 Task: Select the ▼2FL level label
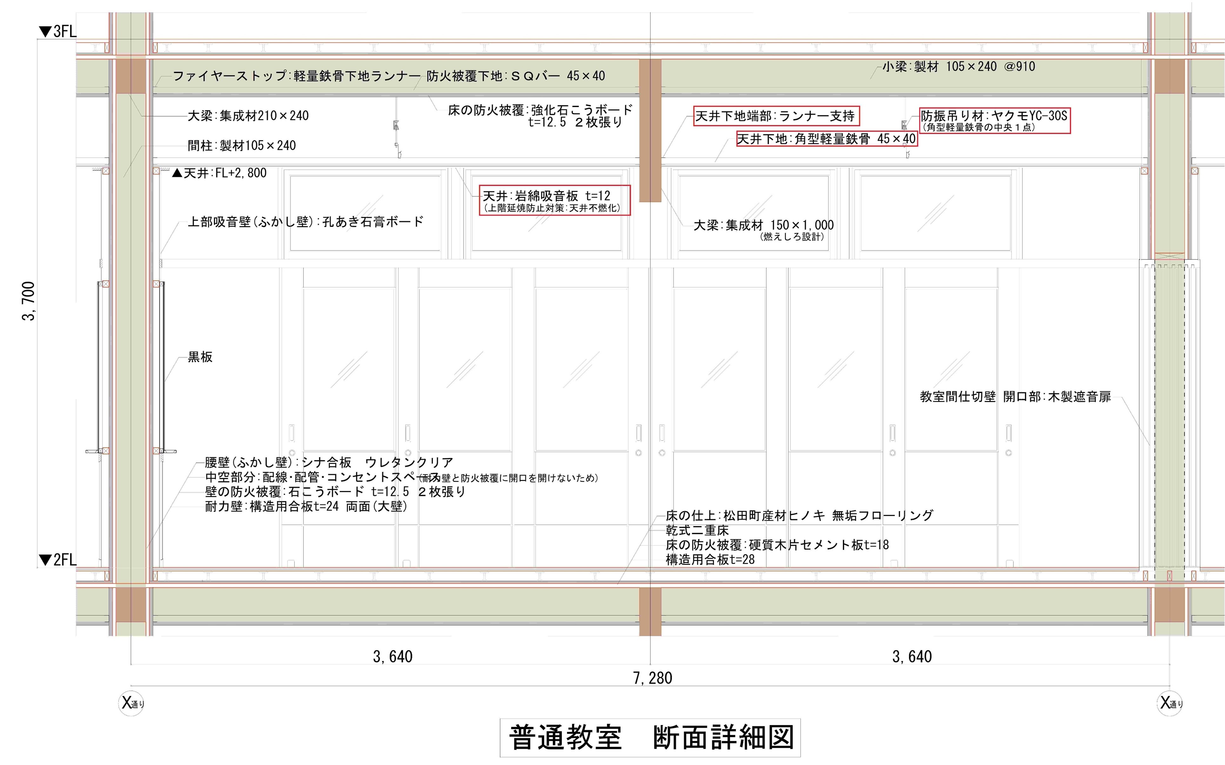(58, 559)
